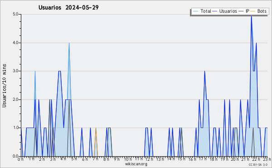This screenshot has height=168, width=272.
Task: Click the '15 h' x-axis label
Action: point(181,159)
